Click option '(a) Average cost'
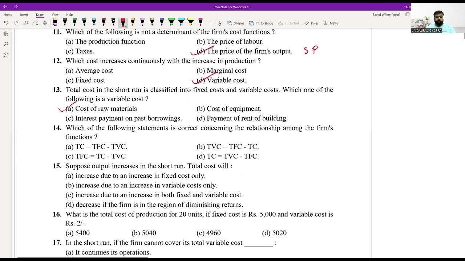Image resolution: width=465 pixels, height=261 pixels. click(89, 71)
